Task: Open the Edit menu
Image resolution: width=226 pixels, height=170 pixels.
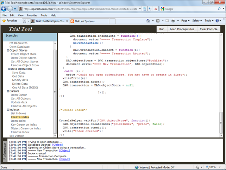Action: tap(12, 15)
